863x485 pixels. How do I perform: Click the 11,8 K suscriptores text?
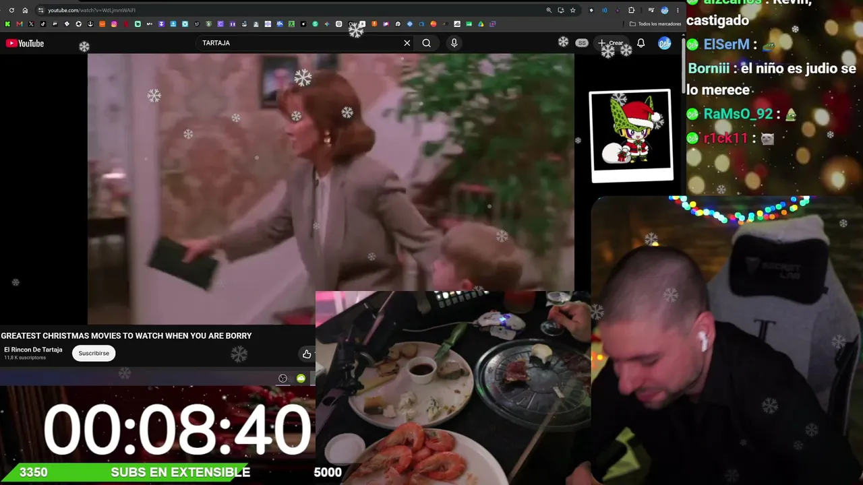point(25,358)
